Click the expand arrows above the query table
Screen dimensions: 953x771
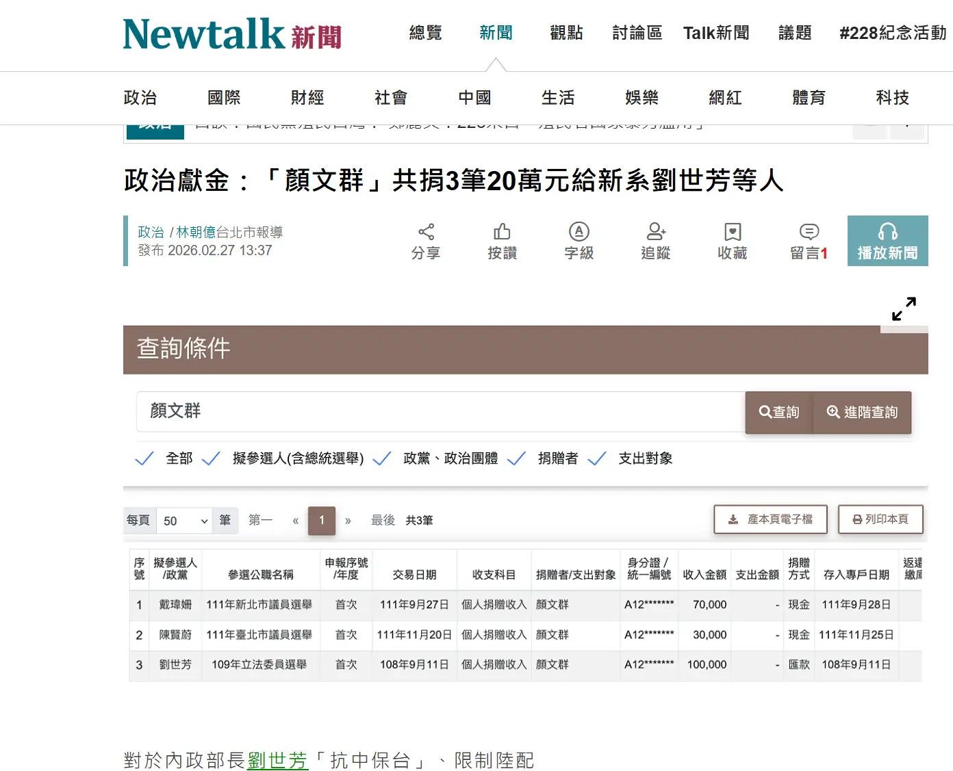904,309
